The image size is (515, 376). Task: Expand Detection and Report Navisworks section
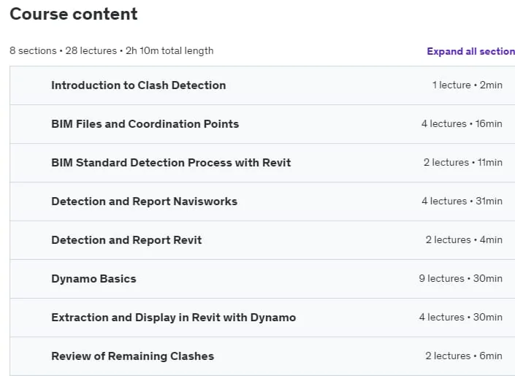[262, 202]
